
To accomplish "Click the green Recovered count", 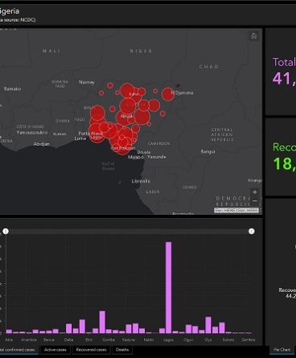I will tap(284, 163).
